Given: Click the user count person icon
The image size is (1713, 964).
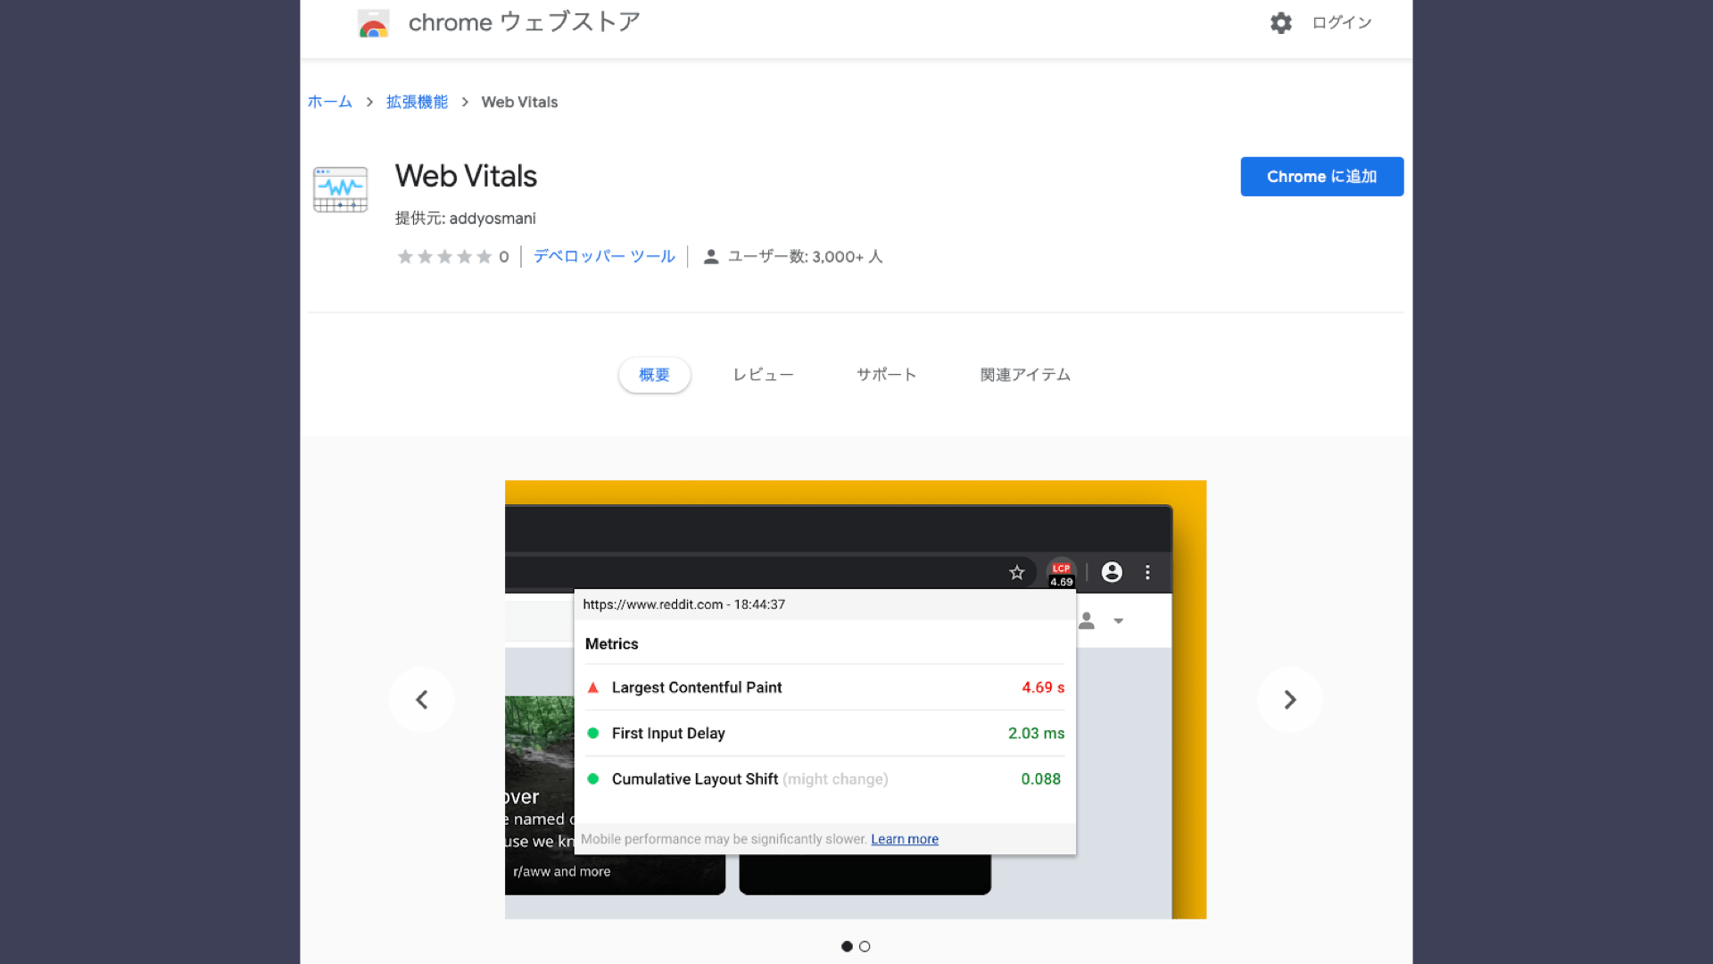Looking at the screenshot, I should [x=711, y=257].
